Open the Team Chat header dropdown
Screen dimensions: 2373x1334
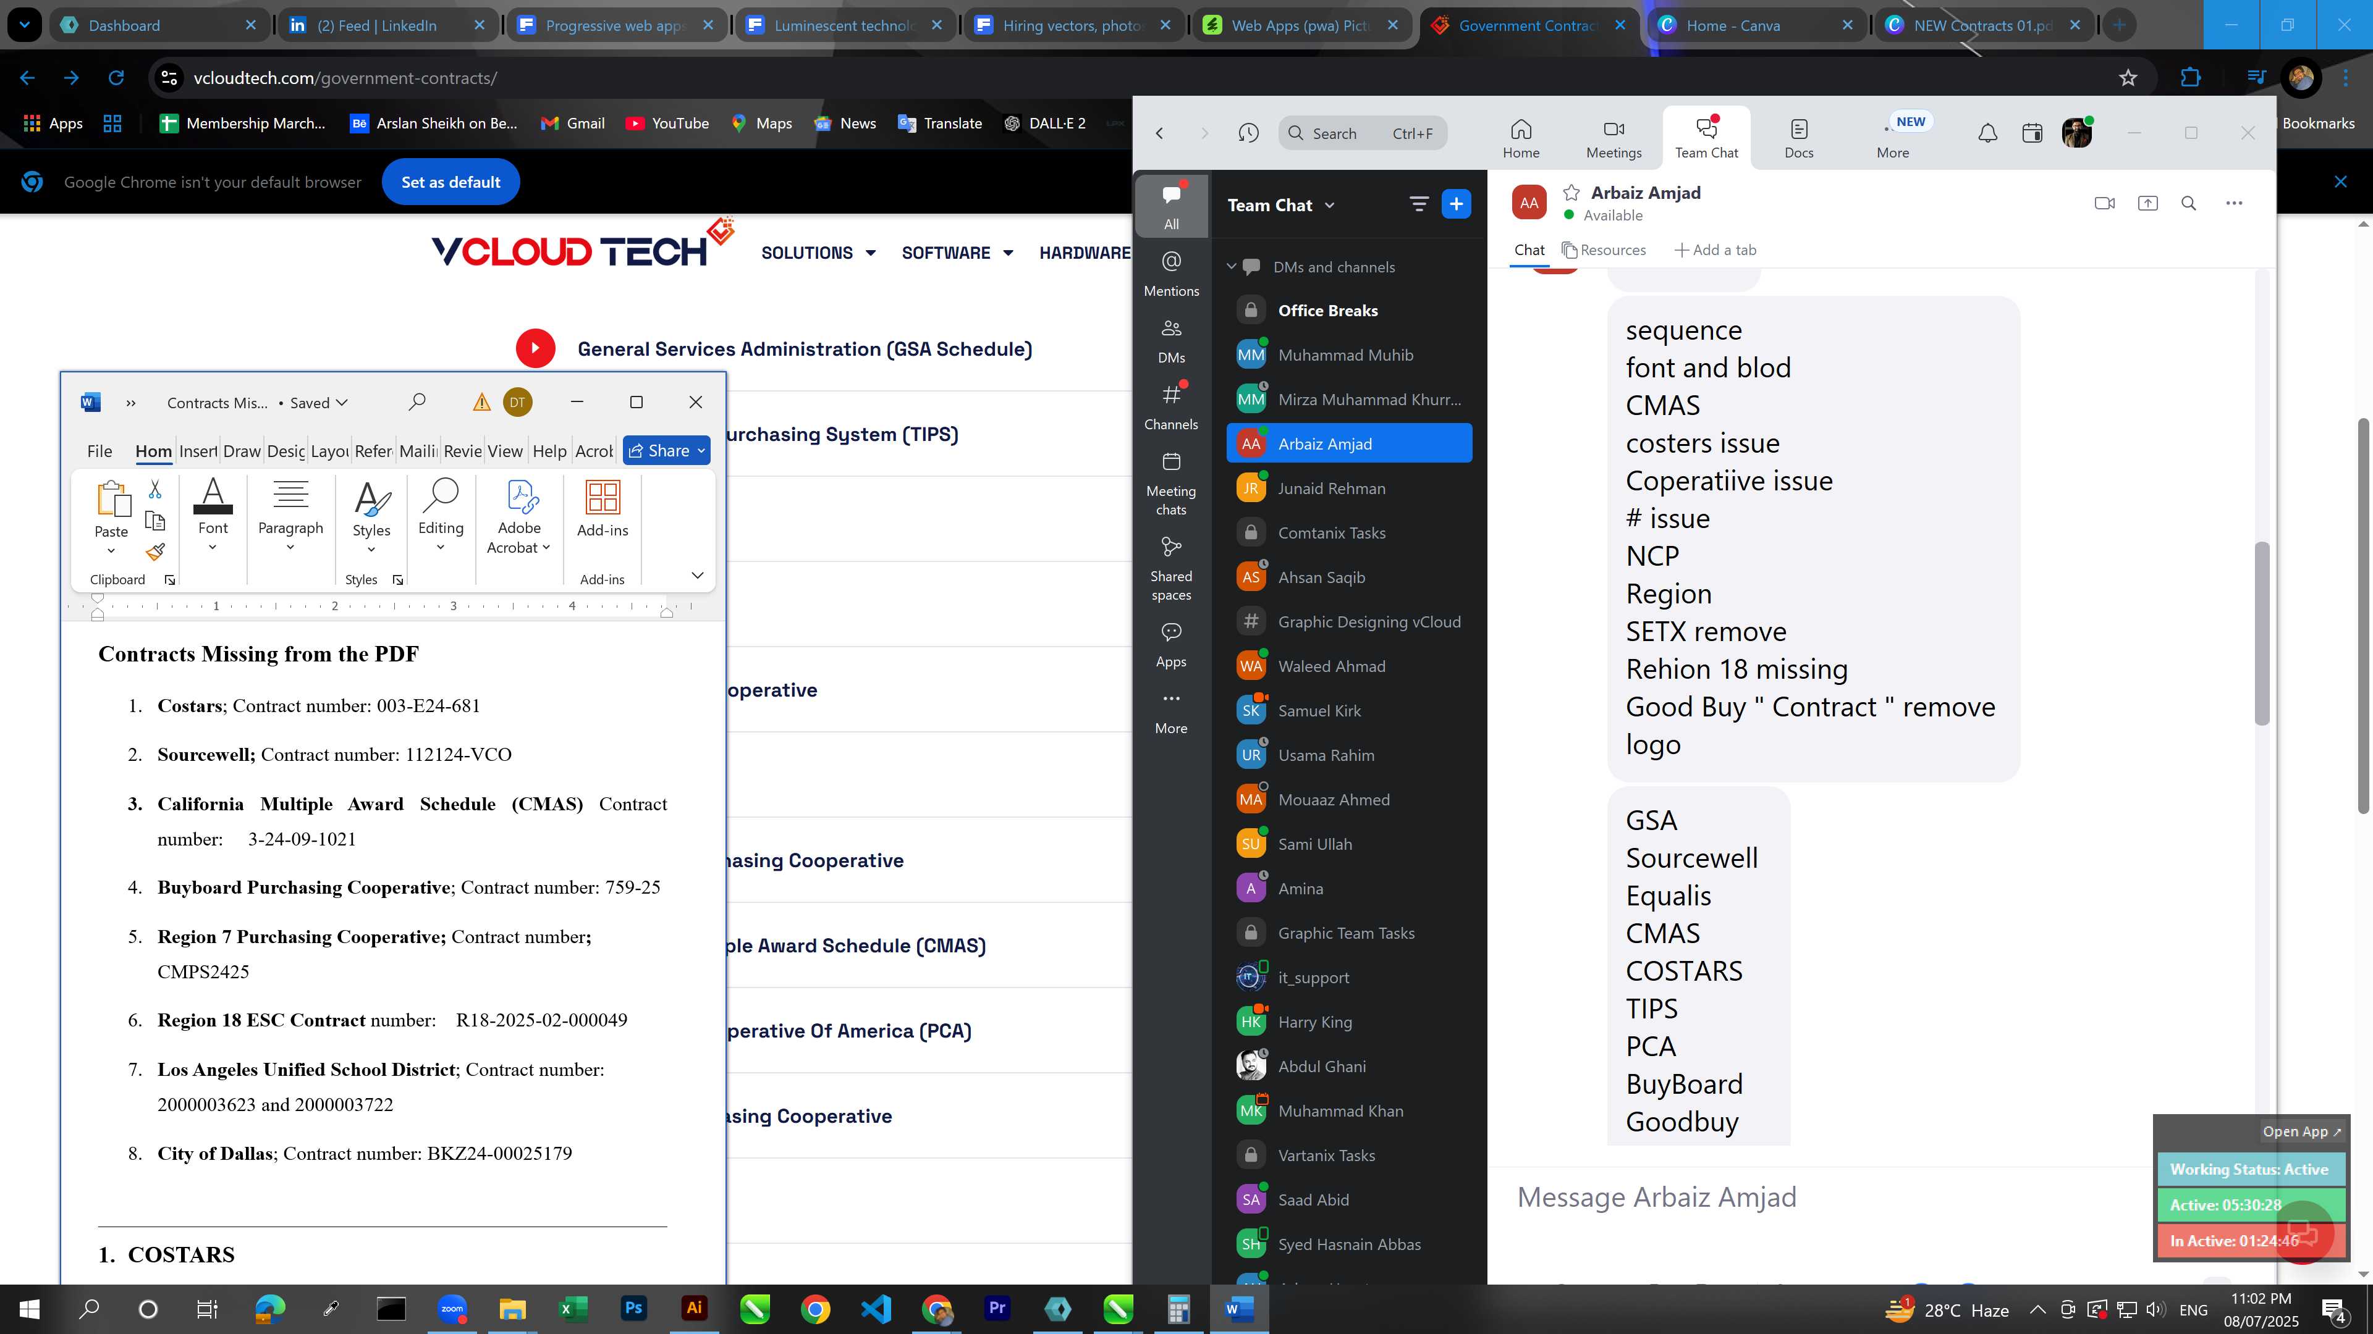[1329, 205]
